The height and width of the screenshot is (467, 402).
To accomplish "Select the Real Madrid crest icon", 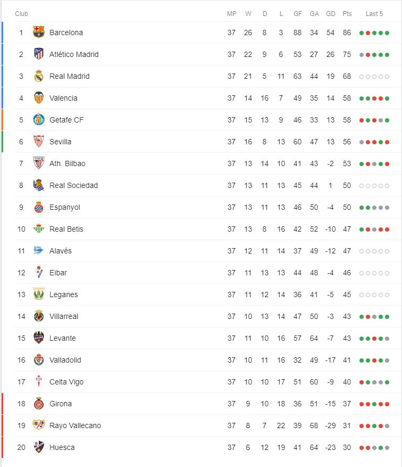I will [39, 76].
